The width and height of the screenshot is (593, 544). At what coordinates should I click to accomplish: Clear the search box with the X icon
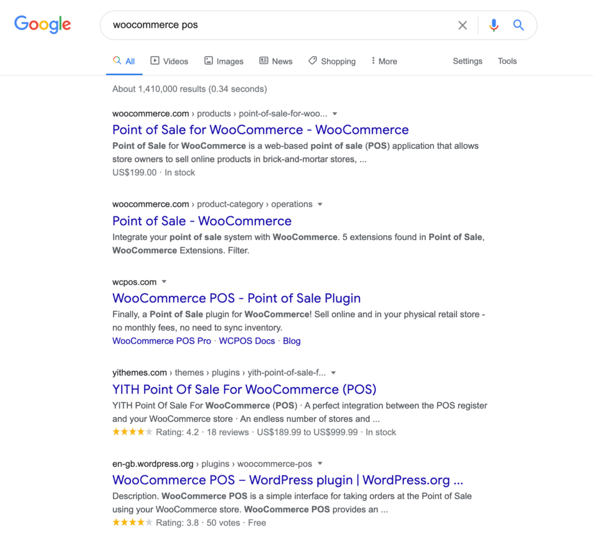point(463,25)
